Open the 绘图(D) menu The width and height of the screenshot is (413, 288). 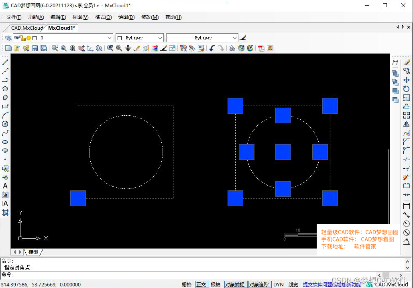[x=126, y=17]
